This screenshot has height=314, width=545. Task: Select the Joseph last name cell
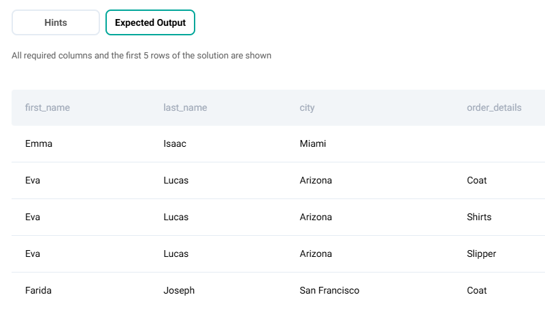pyautogui.click(x=179, y=290)
